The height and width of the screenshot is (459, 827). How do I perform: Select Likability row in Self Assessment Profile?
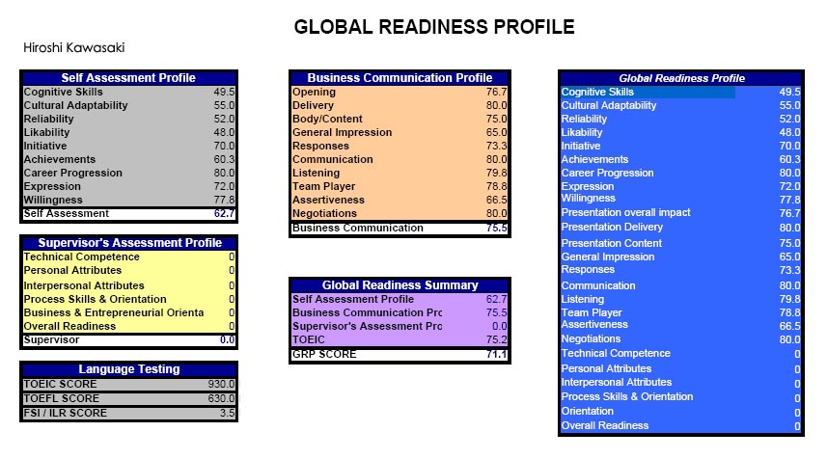pos(128,132)
